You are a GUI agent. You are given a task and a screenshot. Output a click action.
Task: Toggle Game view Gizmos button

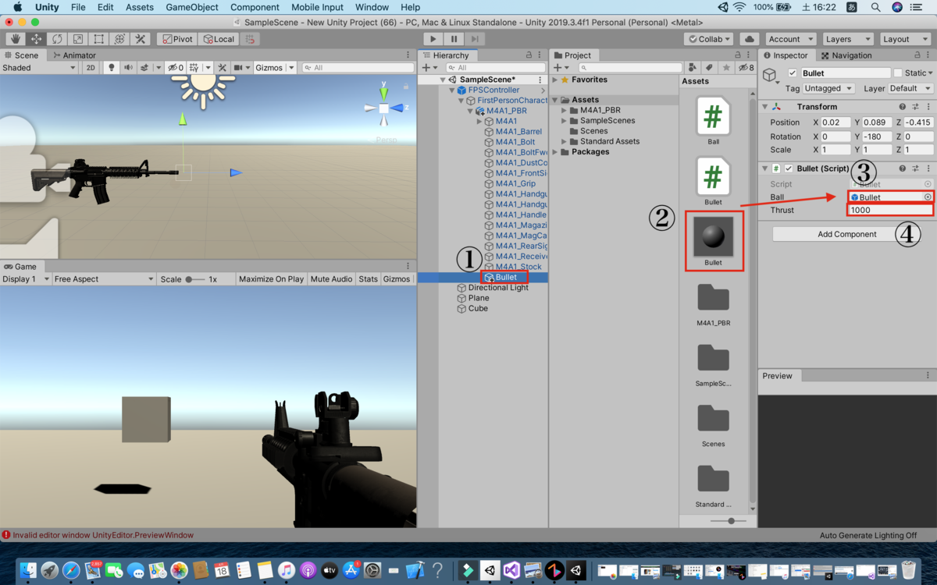397,279
